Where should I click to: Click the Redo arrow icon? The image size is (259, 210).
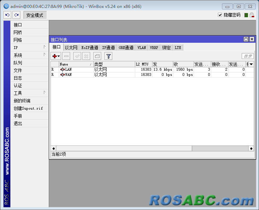coord(17,15)
